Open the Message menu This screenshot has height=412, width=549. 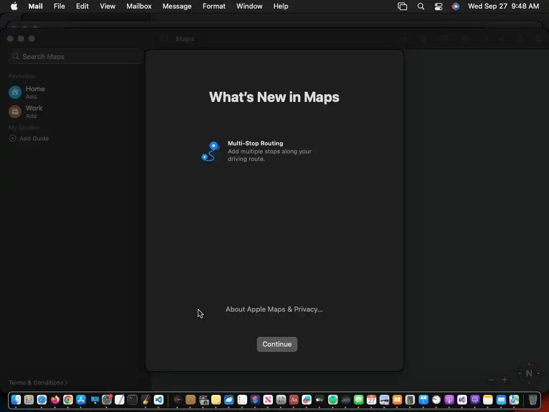click(x=177, y=6)
